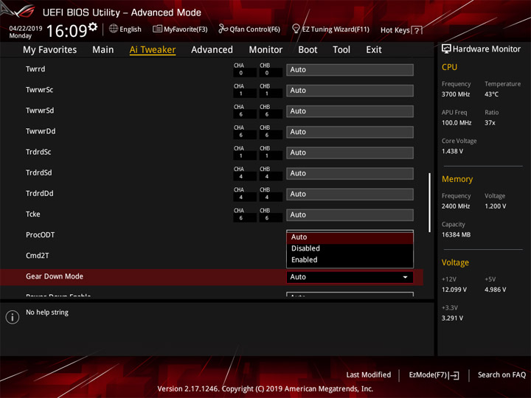Choose Enabled in the dropdown list
Image resolution: width=531 pixels, height=398 pixels.
tap(350, 260)
